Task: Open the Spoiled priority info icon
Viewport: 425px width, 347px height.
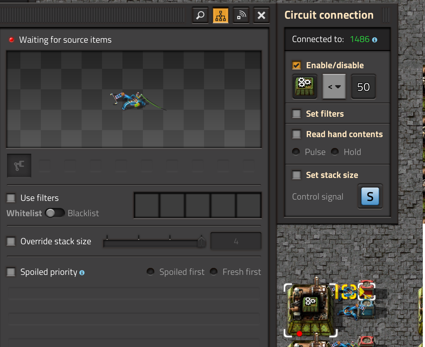Action: [x=82, y=273]
